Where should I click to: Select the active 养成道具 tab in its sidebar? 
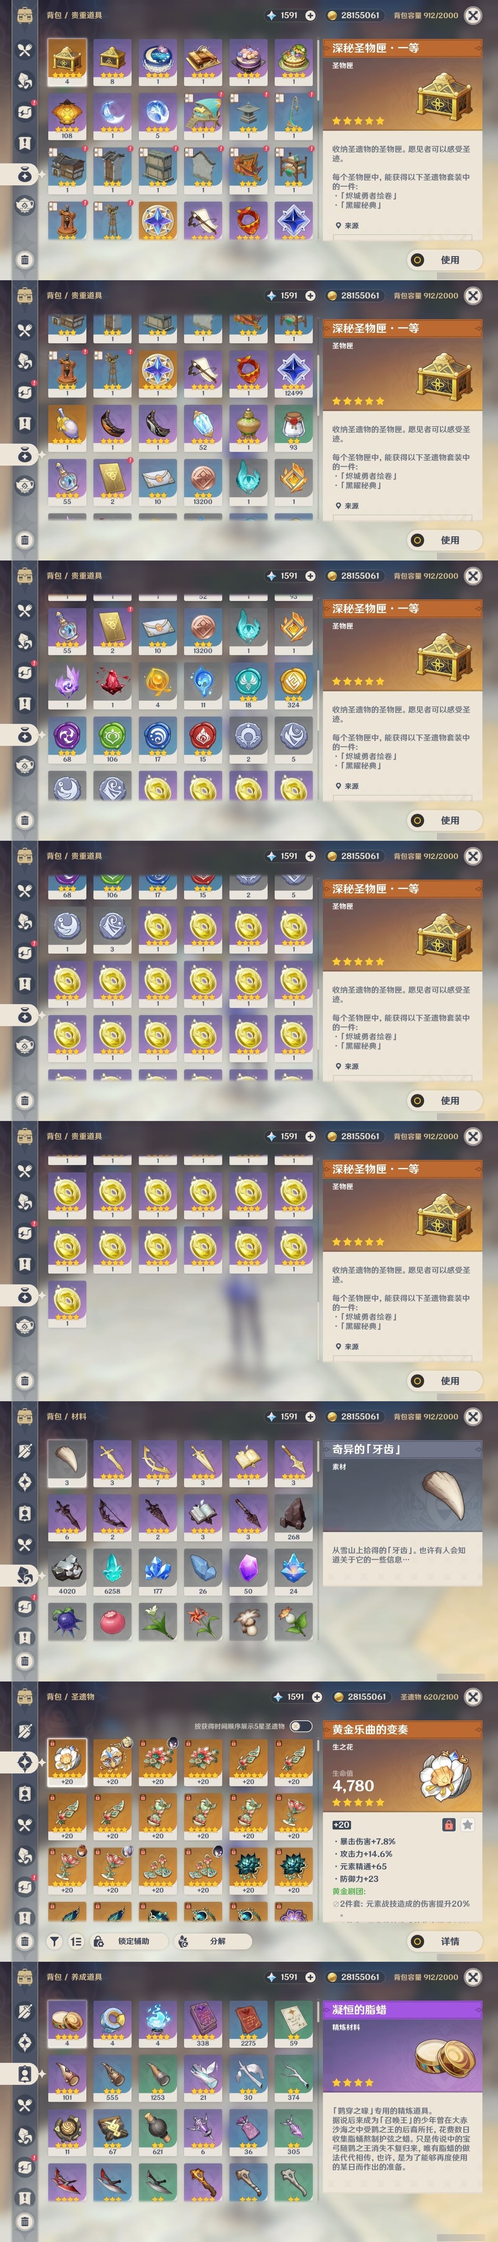[25, 2073]
